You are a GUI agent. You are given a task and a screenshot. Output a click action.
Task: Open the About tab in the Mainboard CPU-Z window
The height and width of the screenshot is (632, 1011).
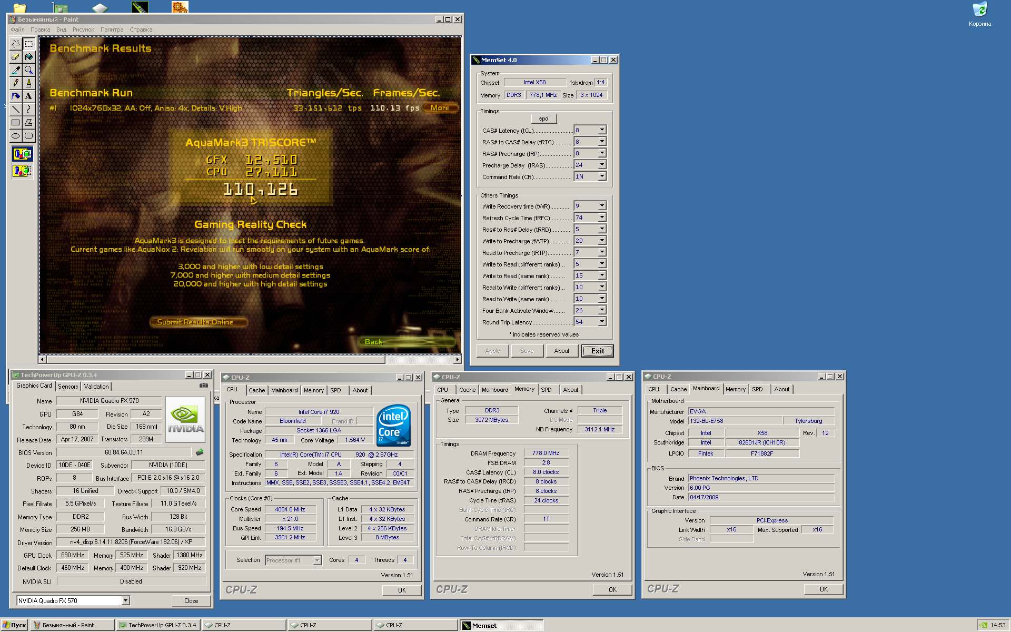[782, 389]
